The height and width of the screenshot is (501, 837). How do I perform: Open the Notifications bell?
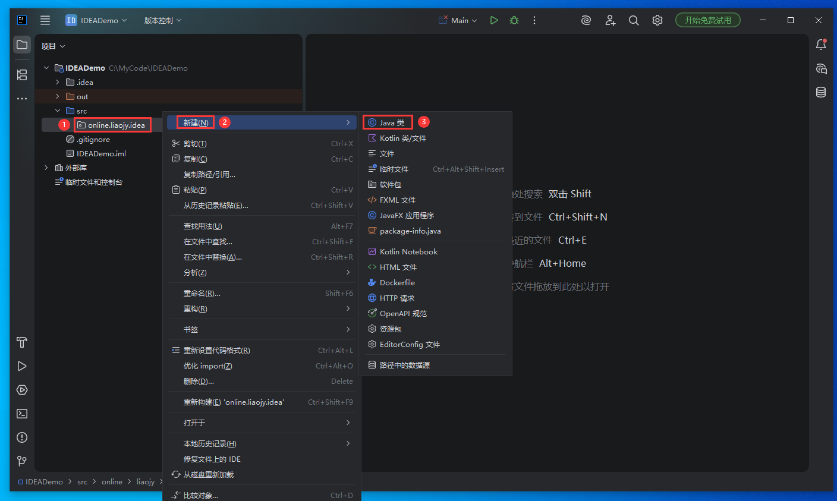(821, 45)
